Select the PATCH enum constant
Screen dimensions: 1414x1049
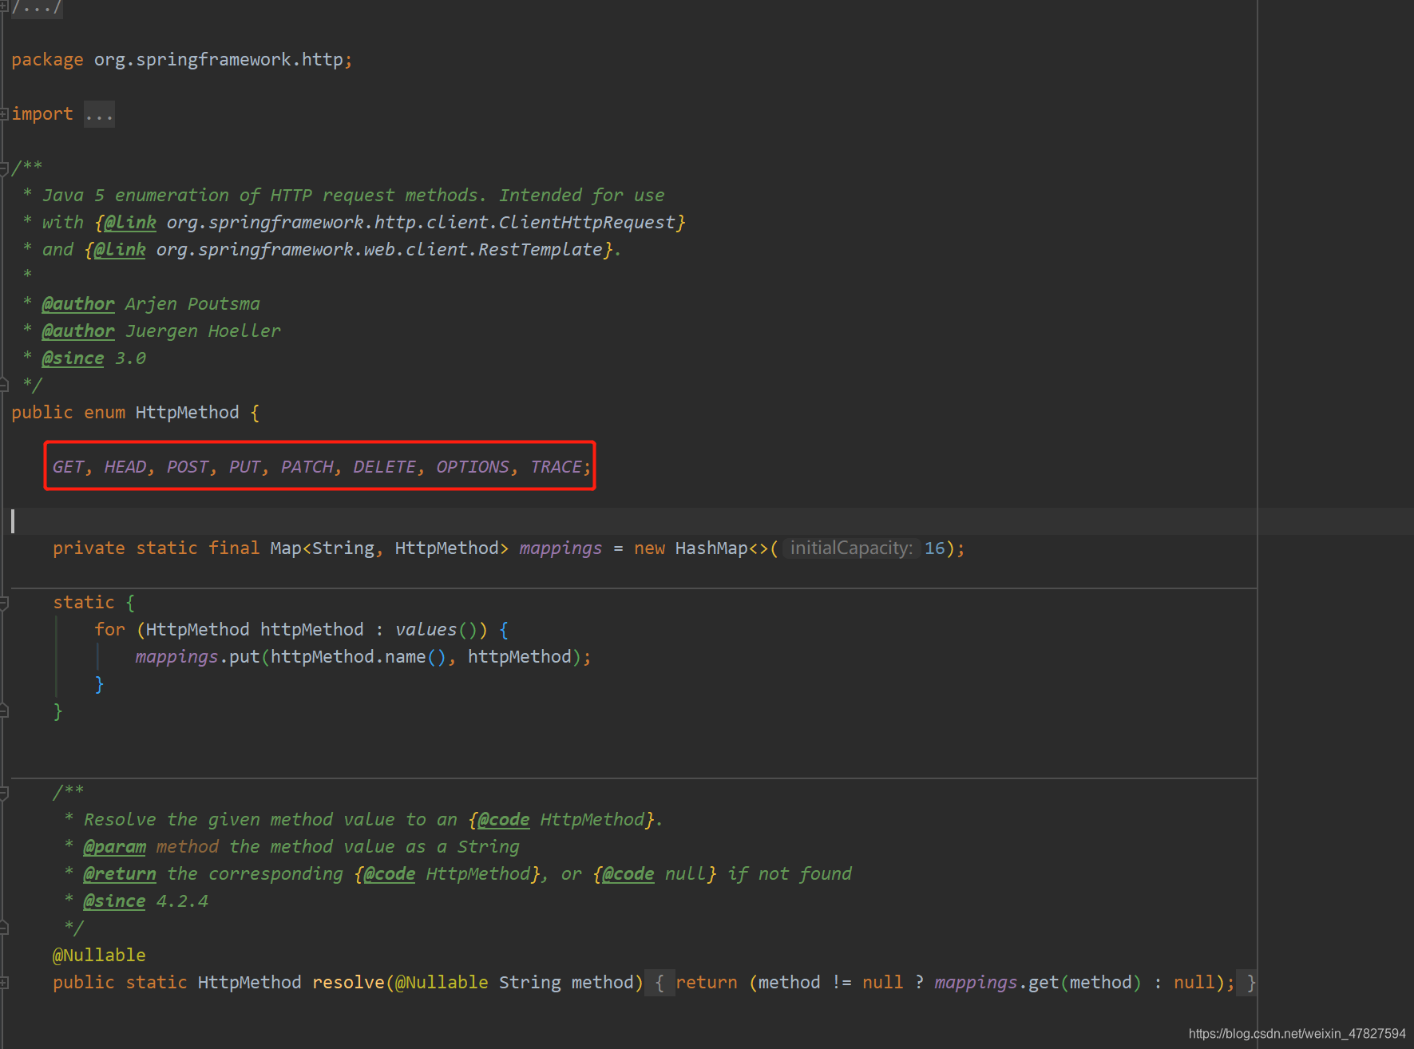[307, 467]
